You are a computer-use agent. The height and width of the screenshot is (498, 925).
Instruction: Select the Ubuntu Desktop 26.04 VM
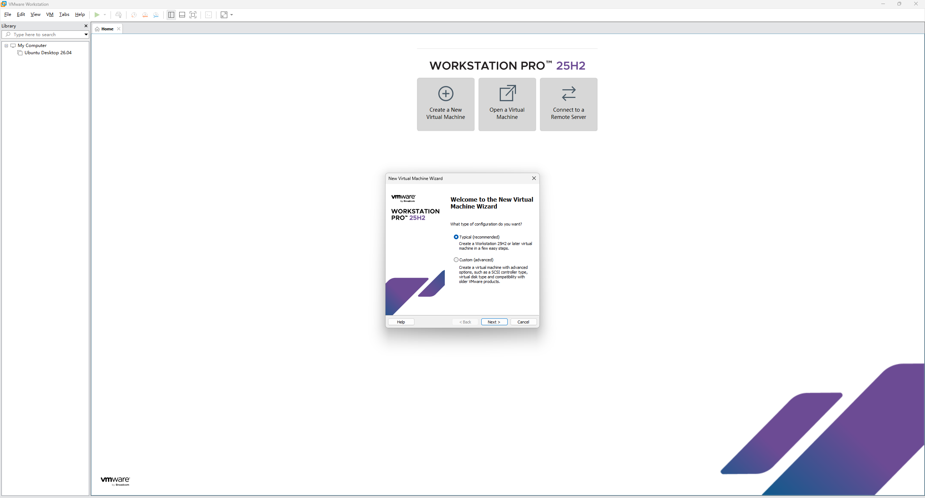tap(48, 53)
